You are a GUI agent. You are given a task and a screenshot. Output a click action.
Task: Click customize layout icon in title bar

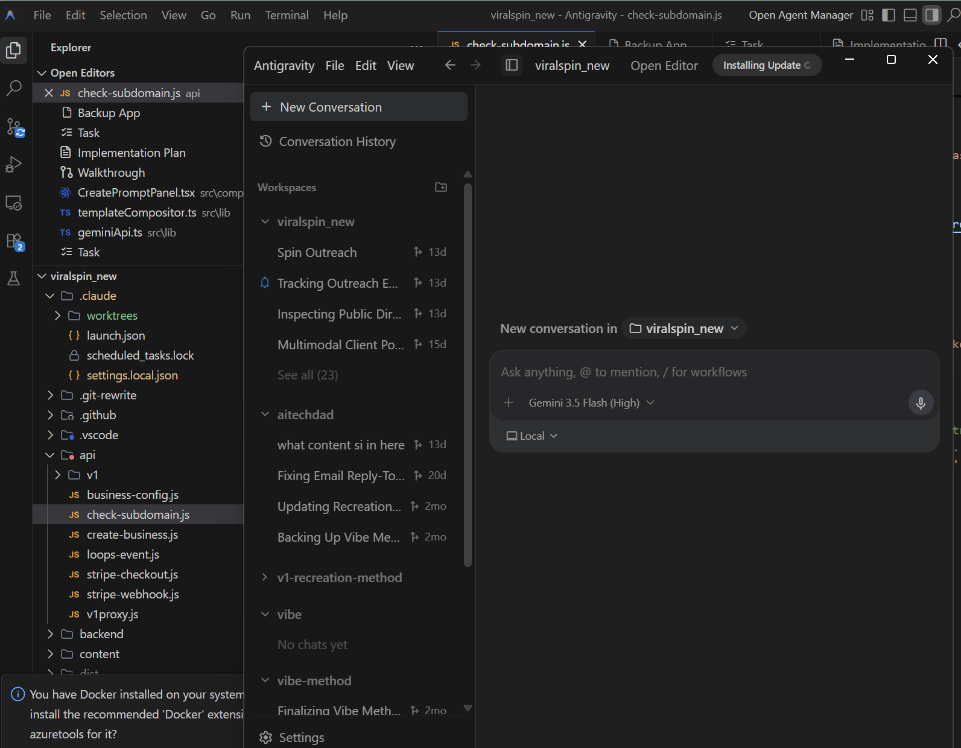[x=867, y=15]
